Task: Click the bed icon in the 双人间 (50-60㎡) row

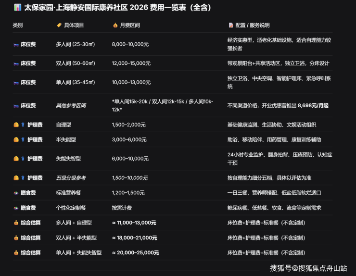Action: pyautogui.click(x=16, y=63)
